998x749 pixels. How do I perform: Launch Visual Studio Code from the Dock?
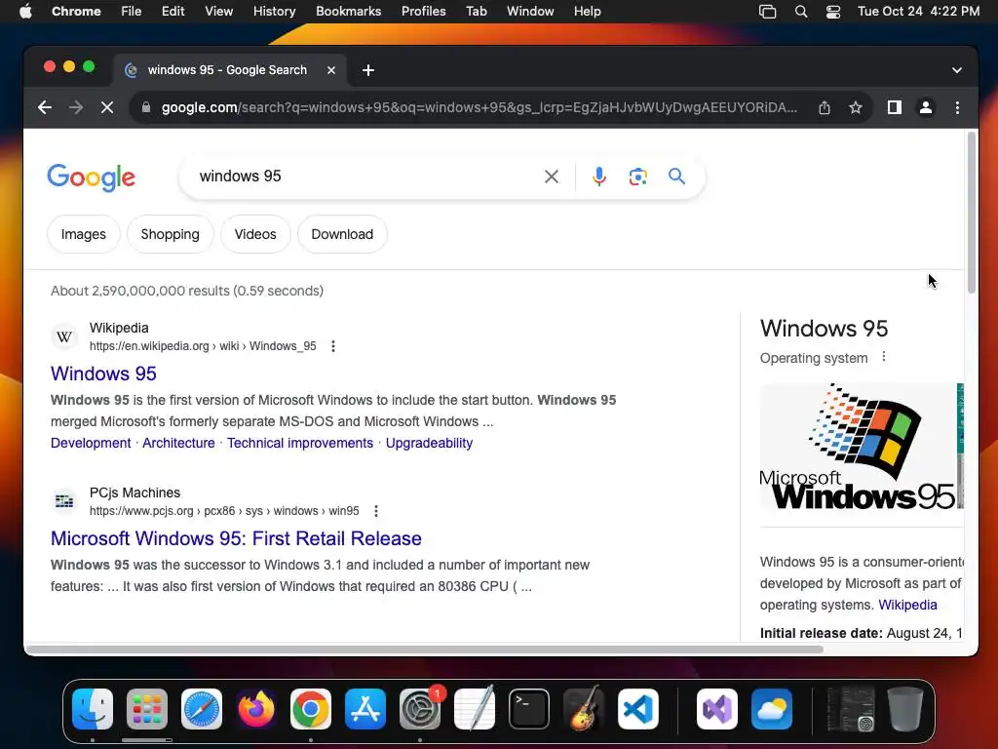(x=638, y=709)
